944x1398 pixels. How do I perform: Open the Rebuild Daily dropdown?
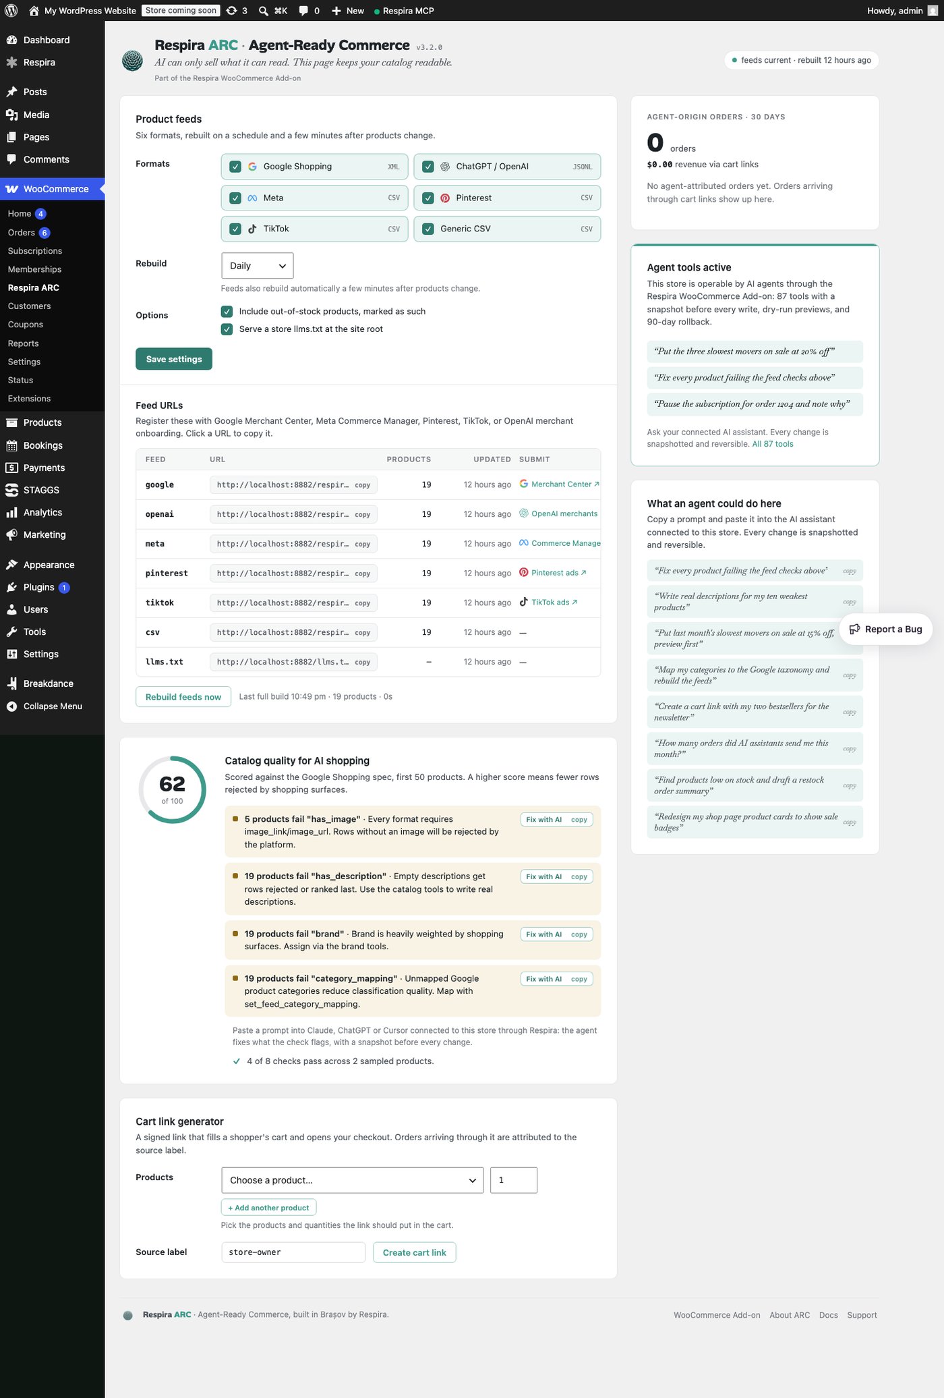(x=258, y=266)
